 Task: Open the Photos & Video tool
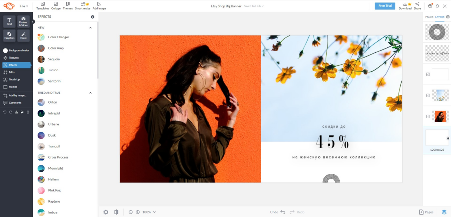coord(23,21)
